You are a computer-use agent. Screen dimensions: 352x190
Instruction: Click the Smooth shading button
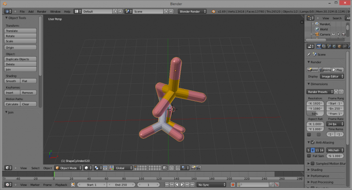(x=11, y=81)
